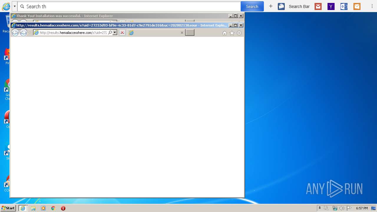377x212 pixels.
Task: Open the blue Outlook icon
Action: pyautogui.click(x=344, y=6)
